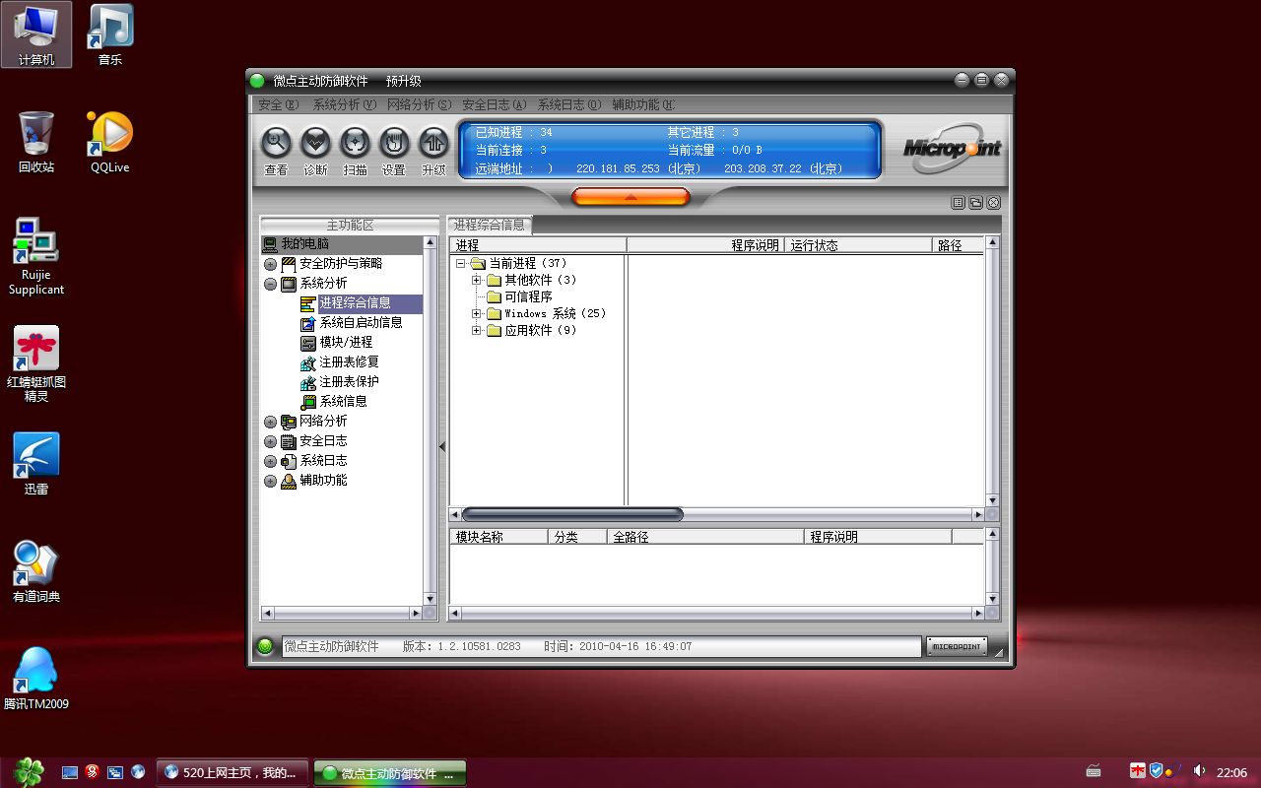
Task: Expand the 安全日志 tree node
Action: click(x=270, y=441)
